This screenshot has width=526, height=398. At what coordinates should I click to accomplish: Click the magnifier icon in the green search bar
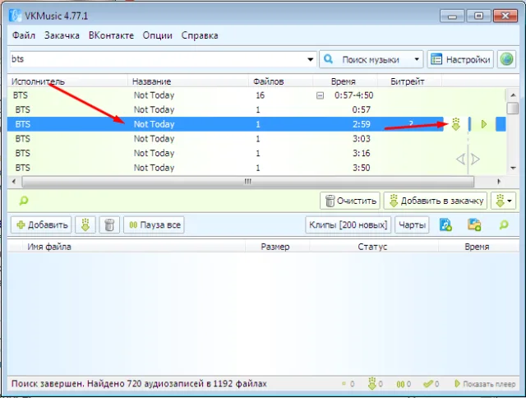[x=24, y=201]
